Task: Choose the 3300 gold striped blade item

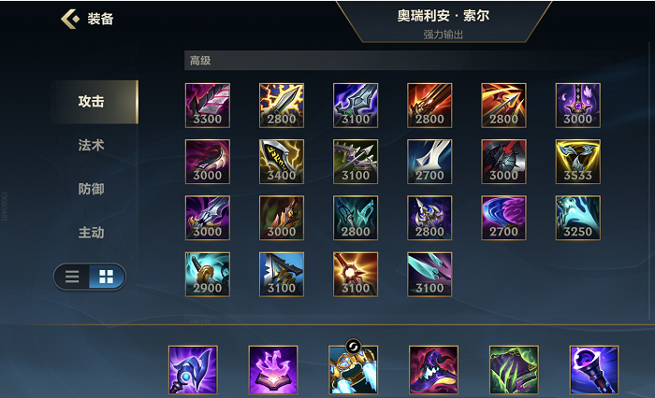Action: 208,106
